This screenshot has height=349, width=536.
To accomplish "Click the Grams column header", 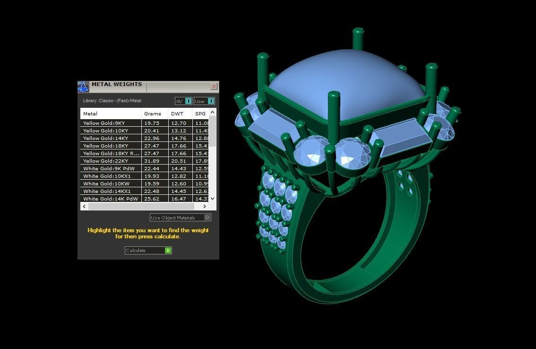I will coord(155,113).
